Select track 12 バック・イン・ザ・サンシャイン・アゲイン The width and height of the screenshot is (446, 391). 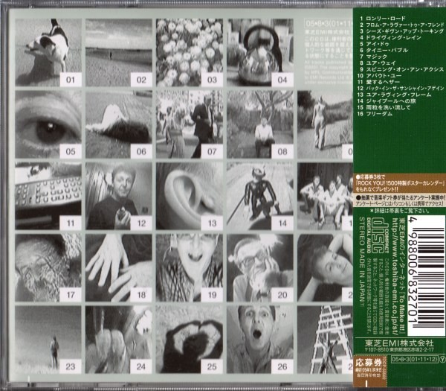(401, 89)
